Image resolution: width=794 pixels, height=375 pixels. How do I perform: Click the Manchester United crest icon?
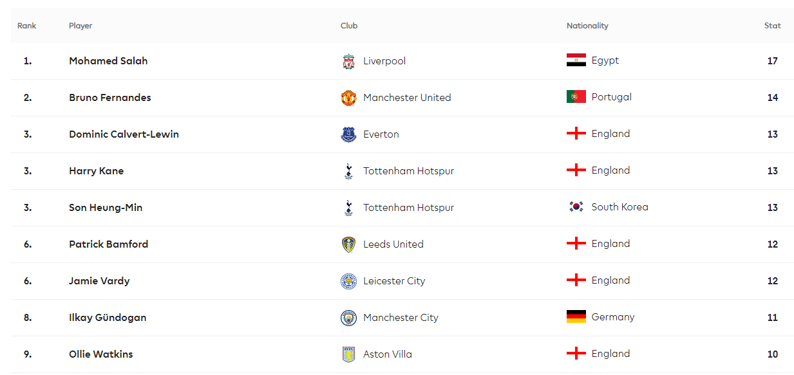click(348, 98)
